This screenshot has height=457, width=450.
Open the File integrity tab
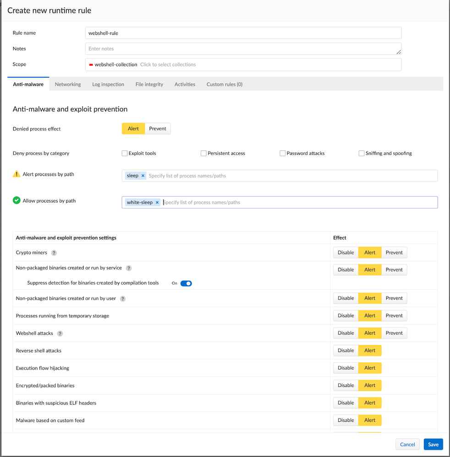[149, 84]
